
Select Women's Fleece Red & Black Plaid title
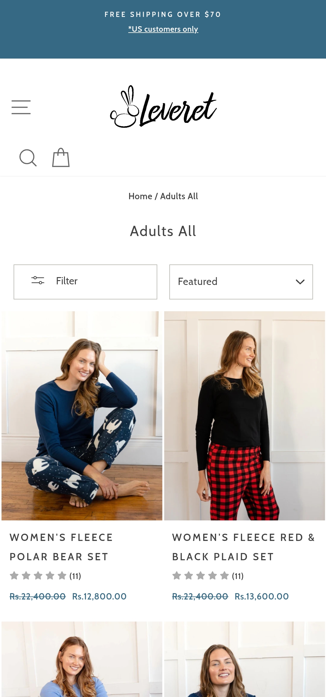click(243, 547)
